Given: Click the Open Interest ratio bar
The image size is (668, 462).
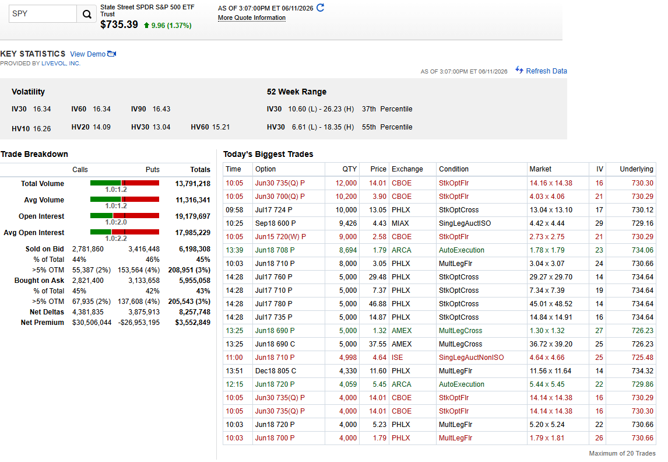Looking at the screenshot, I should point(125,216).
